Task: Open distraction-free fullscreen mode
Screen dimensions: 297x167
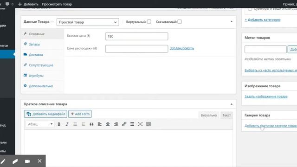Action: tap(140, 124)
